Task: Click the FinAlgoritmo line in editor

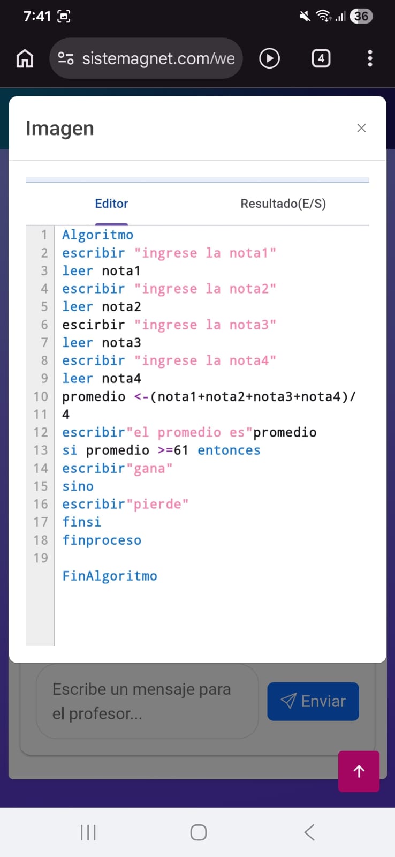Action: (110, 576)
